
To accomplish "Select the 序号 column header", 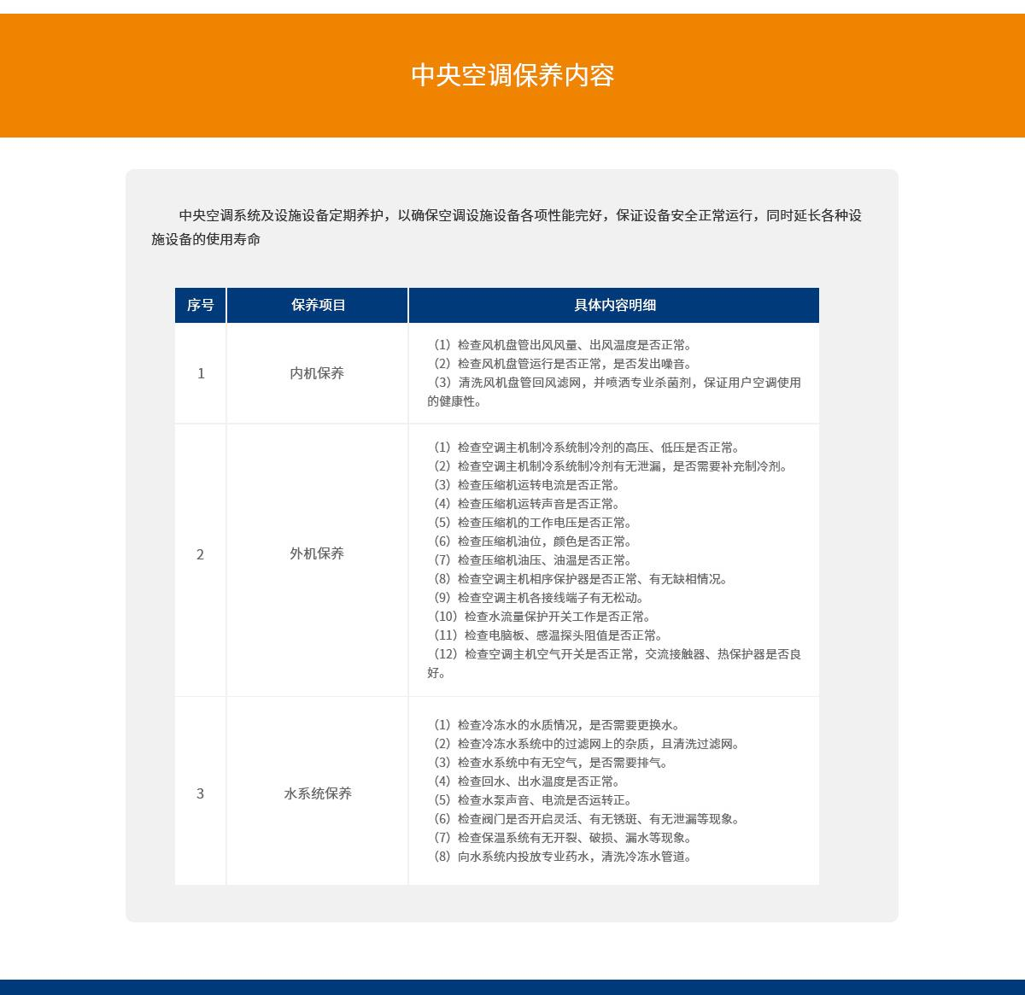I will click(x=201, y=305).
